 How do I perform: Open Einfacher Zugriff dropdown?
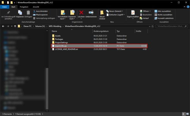(115, 15)
